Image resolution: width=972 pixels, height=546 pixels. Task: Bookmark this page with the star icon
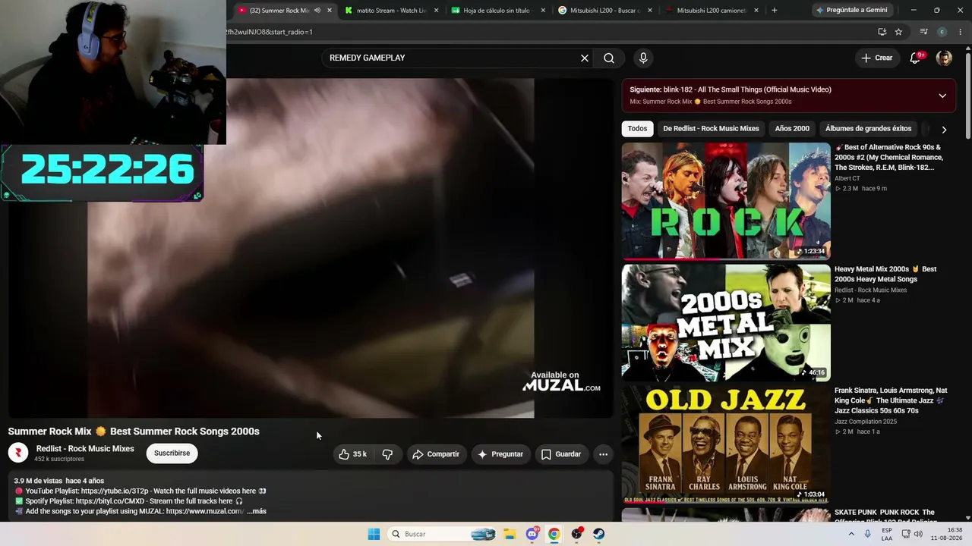(x=898, y=32)
